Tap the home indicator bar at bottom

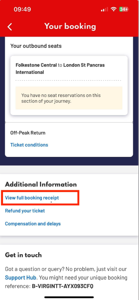pyautogui.click(x=69, y=297)
